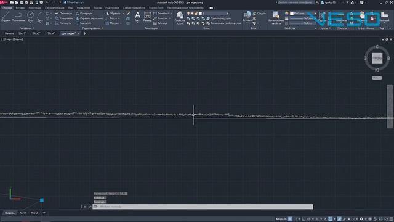Expand the Рисование panel
394x222 pixels.
(x=26, y=28)
